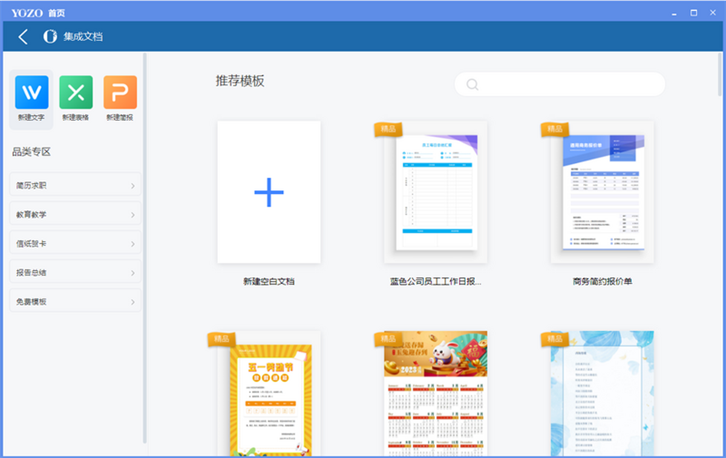Screen dimensions: 726x458
Task: Open the 免费模板 category
Action: (75, 302)
